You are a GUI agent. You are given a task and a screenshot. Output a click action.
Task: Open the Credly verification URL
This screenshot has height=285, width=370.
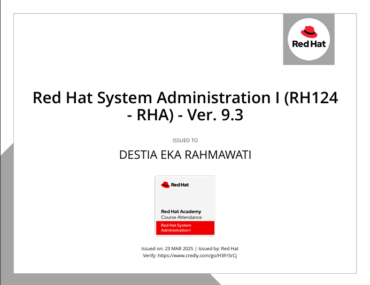(x=197, y=256)
